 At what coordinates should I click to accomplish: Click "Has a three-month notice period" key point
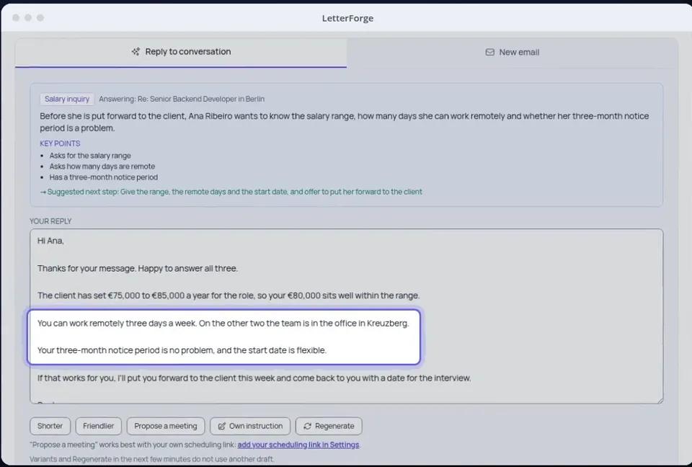click(x=103, y=177)
